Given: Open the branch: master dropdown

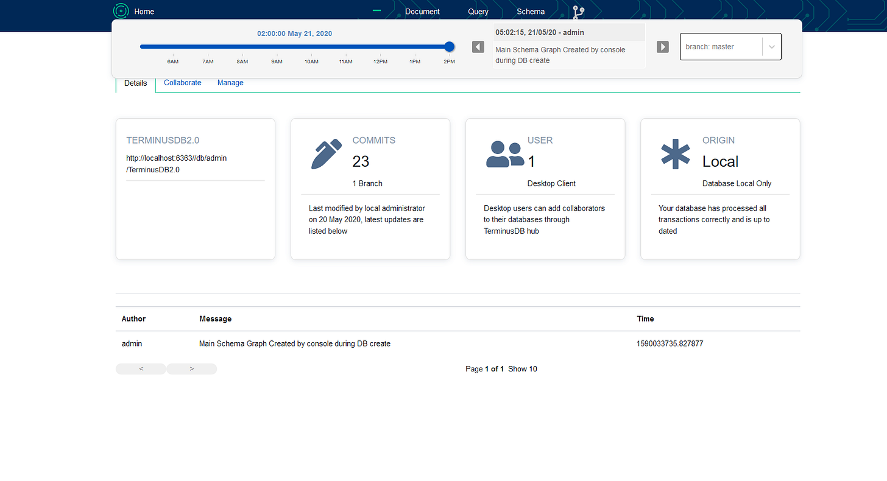Looking at the screenshot, I should (730, 46).
